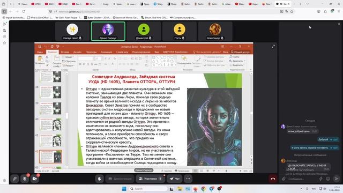Start screen sharing with Демонстрация button
Viewport: 343px width, 193px height.
[x=120, y=179]
